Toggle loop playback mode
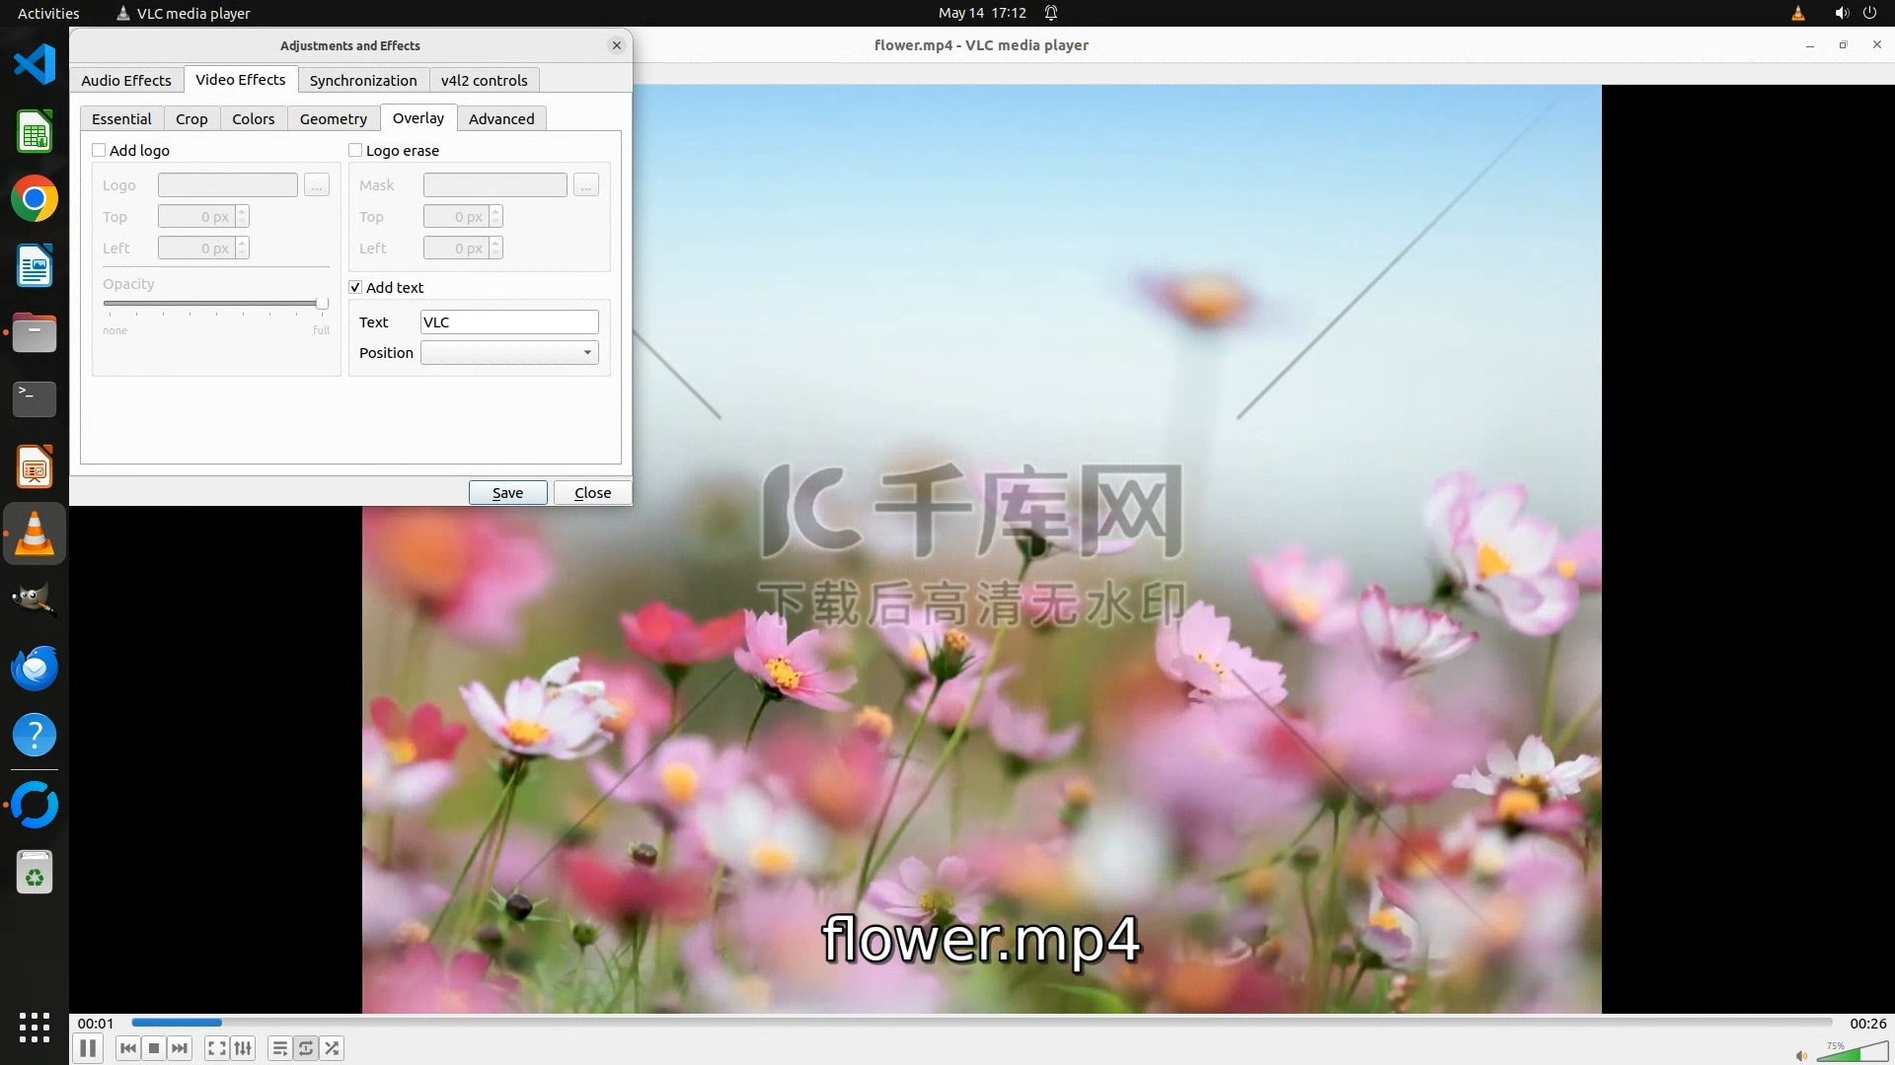The height and width of the screenshot is (1065, 1895). (x=306, y=1048)
